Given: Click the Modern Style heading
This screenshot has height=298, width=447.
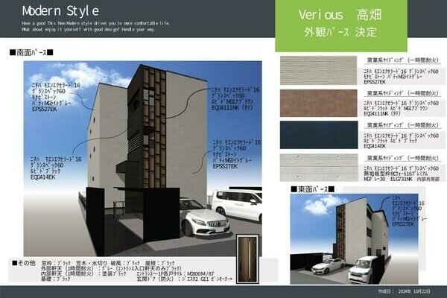Looking at the screenshot, I should [x=61, y=11].
